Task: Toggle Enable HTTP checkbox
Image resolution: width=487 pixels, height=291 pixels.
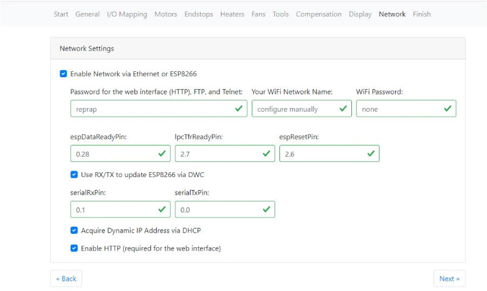Action: pos(74,248)
